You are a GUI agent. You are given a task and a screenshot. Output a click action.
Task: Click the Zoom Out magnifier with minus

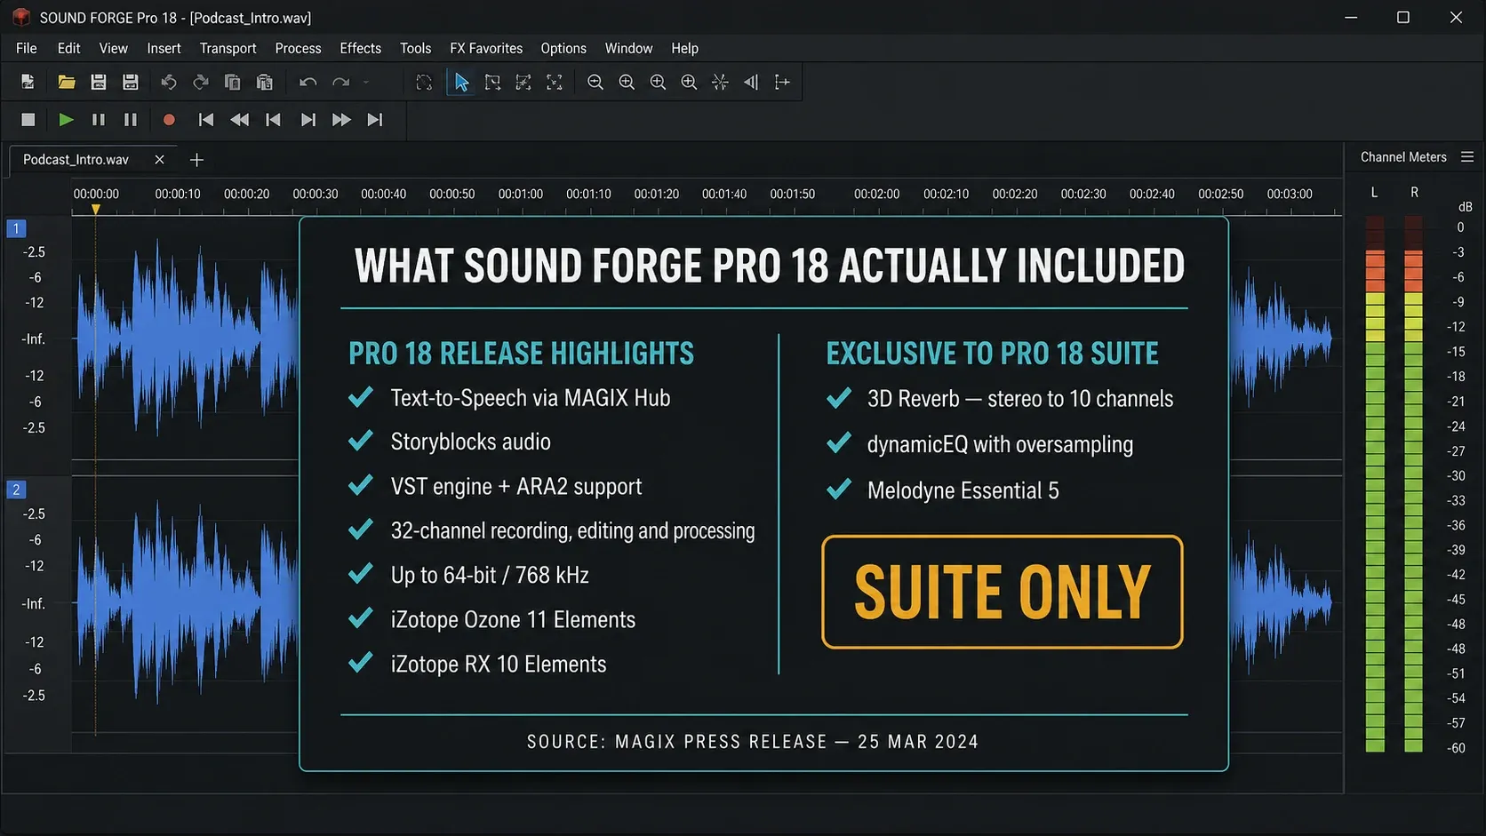pos(595,82)
